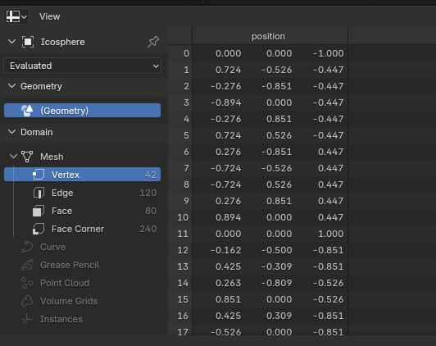This screenshot has width=436, height=346.
Task: Click the -0.162 value in row 12
Action: pos(226,250)
